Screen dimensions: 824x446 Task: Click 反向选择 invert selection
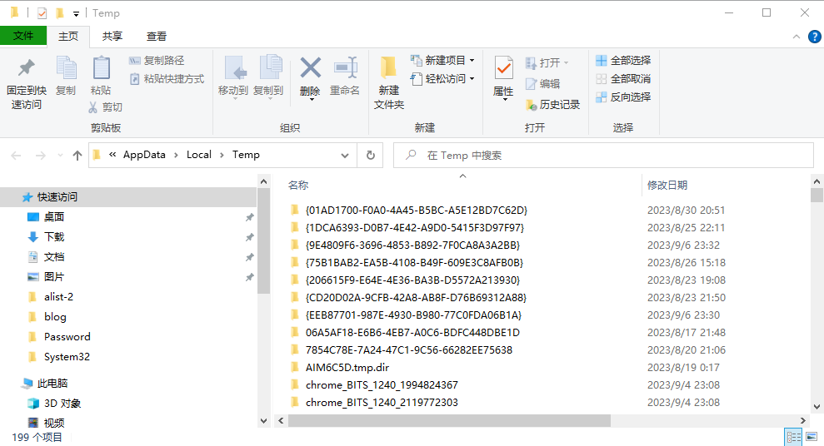point(623,97)
